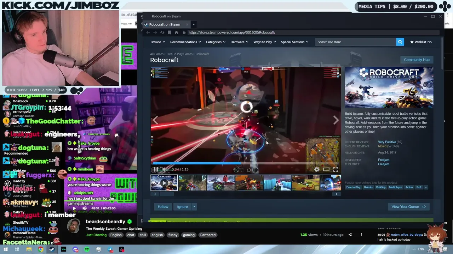
Task: Select the Action tag
Action: 409,187
